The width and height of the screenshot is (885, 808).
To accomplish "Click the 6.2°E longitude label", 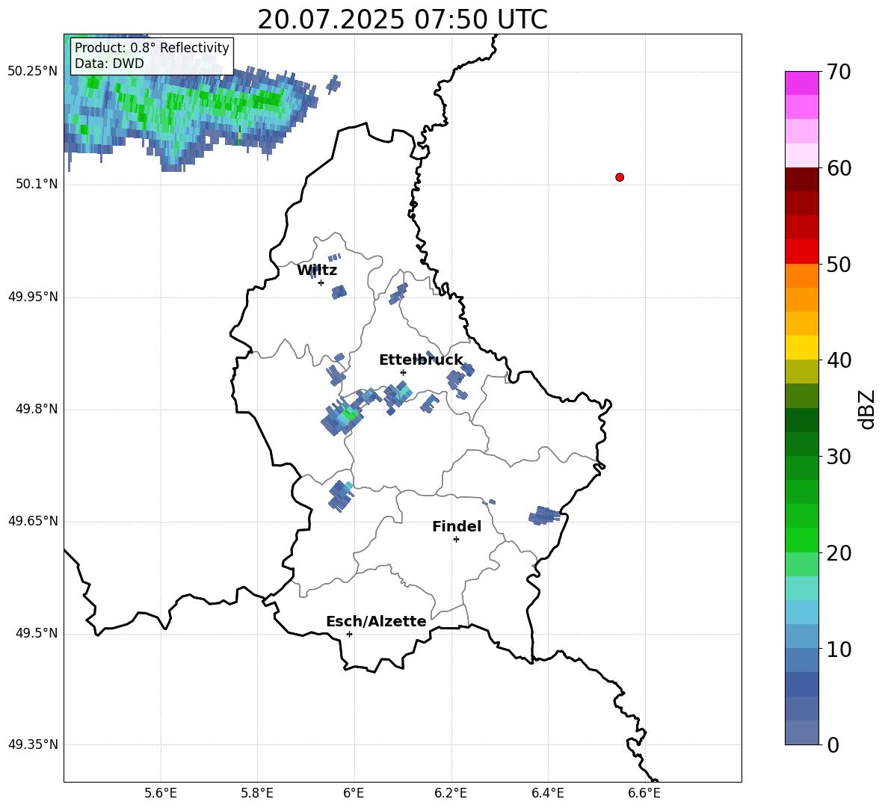I will 451,793.
